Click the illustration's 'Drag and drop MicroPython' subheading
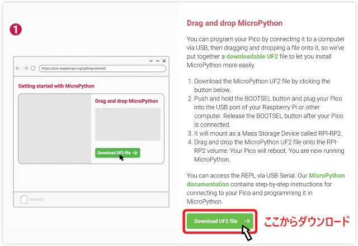This screenshot has width=358, height=246. [x=126, y=101]
